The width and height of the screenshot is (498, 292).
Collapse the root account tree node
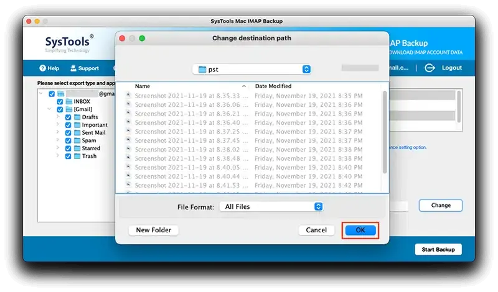point(41,94)
